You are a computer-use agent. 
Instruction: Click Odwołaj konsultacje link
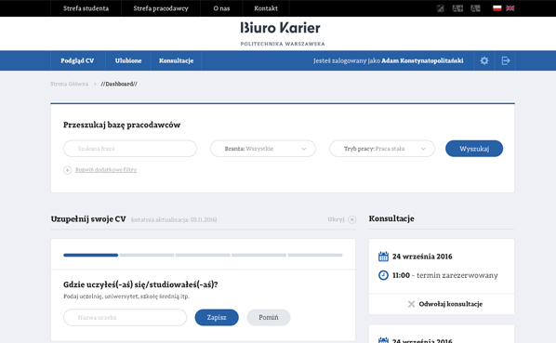451,304
